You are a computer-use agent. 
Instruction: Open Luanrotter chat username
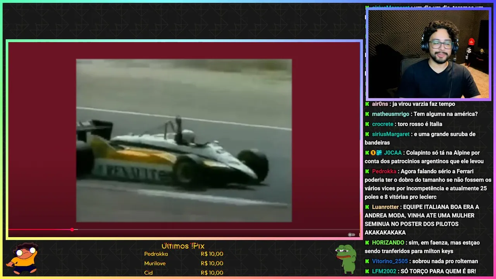386,207
